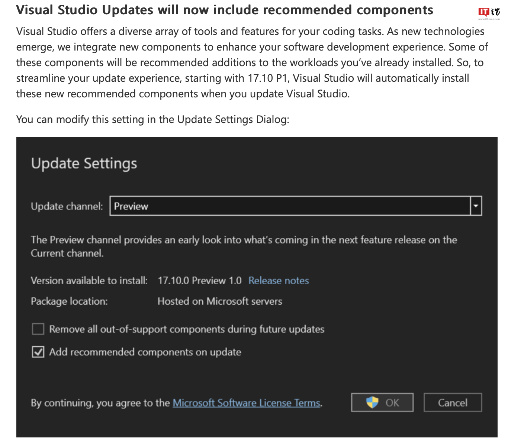Uncheck Add recommended components on update

38,352
